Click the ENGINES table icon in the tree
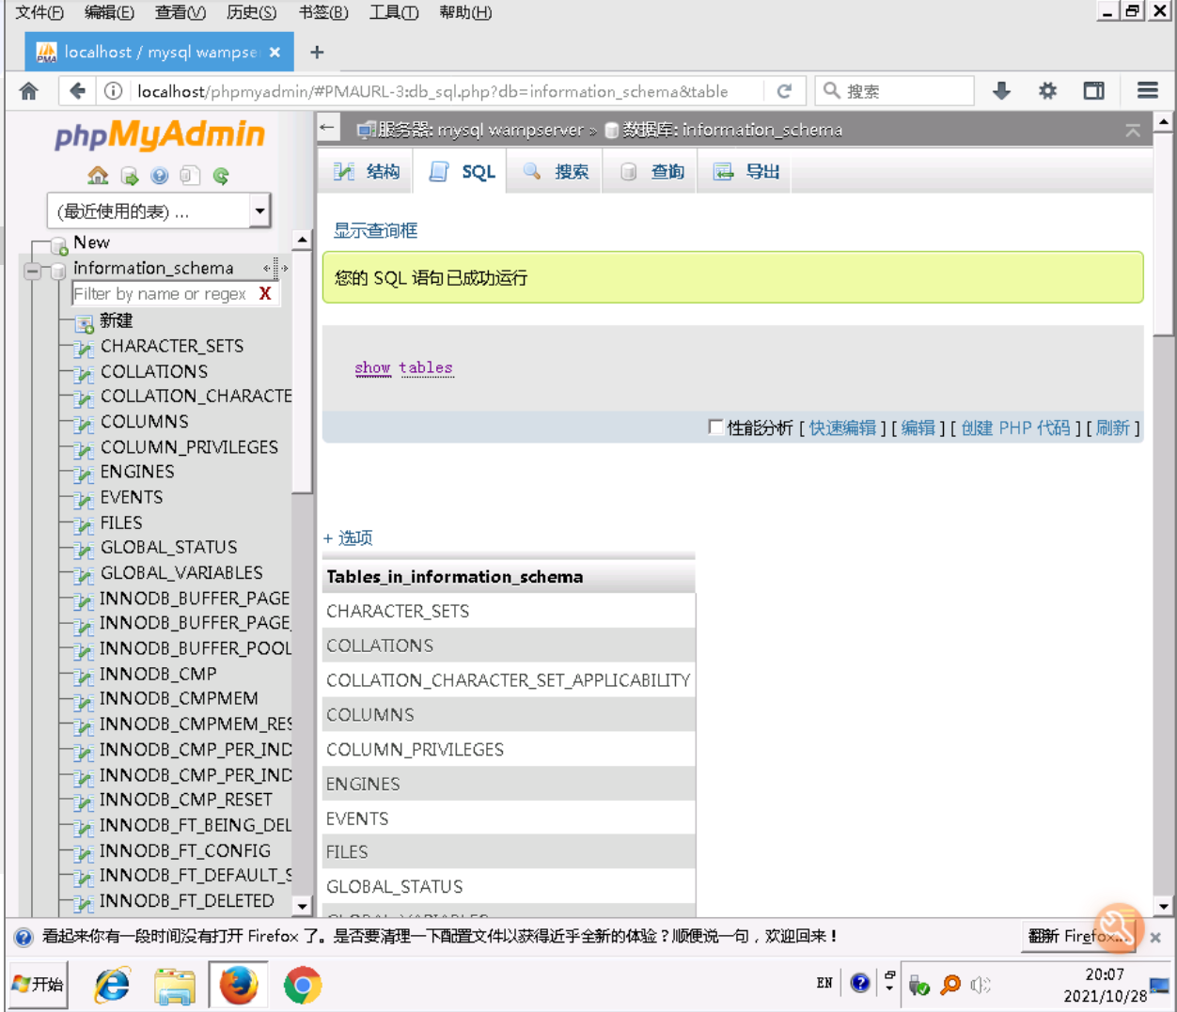Screen dimensions: 1177x1012 pos(84,474)
